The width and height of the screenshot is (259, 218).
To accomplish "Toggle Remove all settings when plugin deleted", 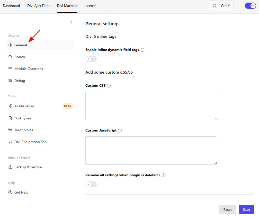I will pyautogui.click(x=91, y=184).
